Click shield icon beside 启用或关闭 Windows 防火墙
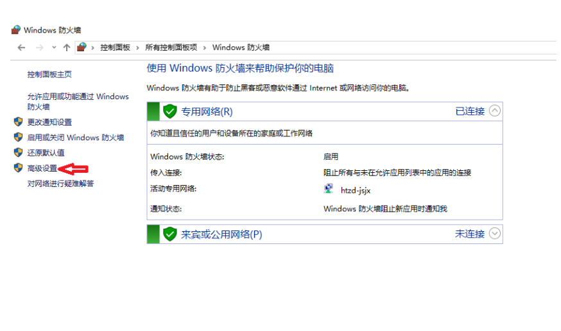This screenshot has height=331, width=561. pos(18,137)
